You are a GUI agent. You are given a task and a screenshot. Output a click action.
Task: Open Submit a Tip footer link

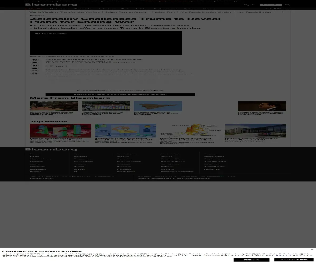pos(215,166)
